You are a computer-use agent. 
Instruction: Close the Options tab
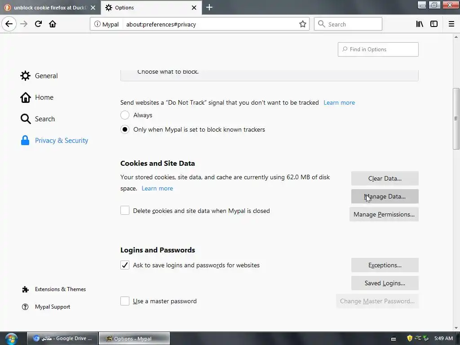pos(194,8)
